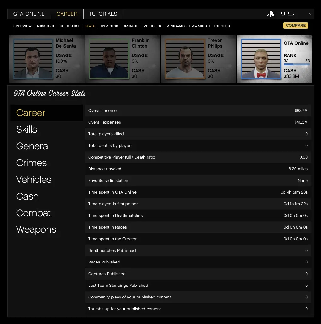Viewport: 321px width, 324px height.
Task: Click the Favorite radio station row
Action: tap(198, 181)
